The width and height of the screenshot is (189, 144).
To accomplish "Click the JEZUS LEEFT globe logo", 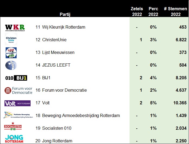I will click(x=11, y=65).
